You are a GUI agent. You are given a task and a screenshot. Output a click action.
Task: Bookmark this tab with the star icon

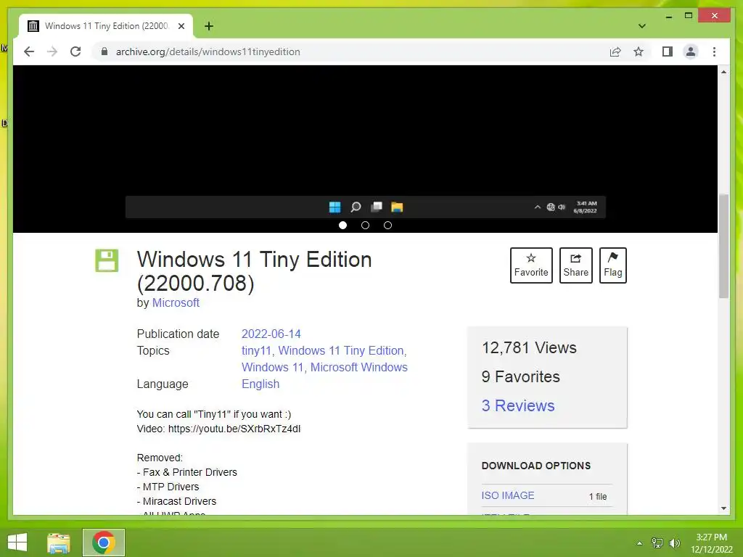click(639, 51)
